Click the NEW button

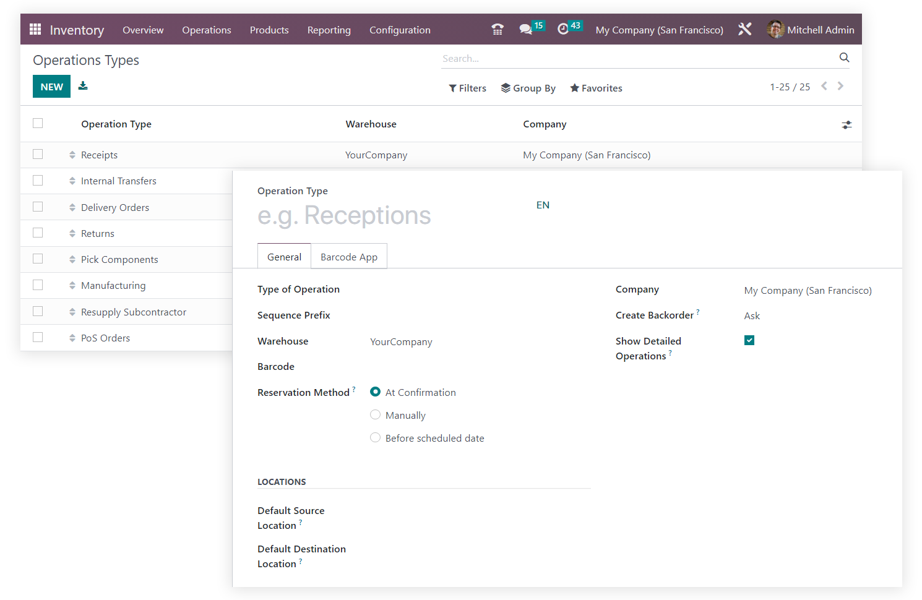pos(51,86)
